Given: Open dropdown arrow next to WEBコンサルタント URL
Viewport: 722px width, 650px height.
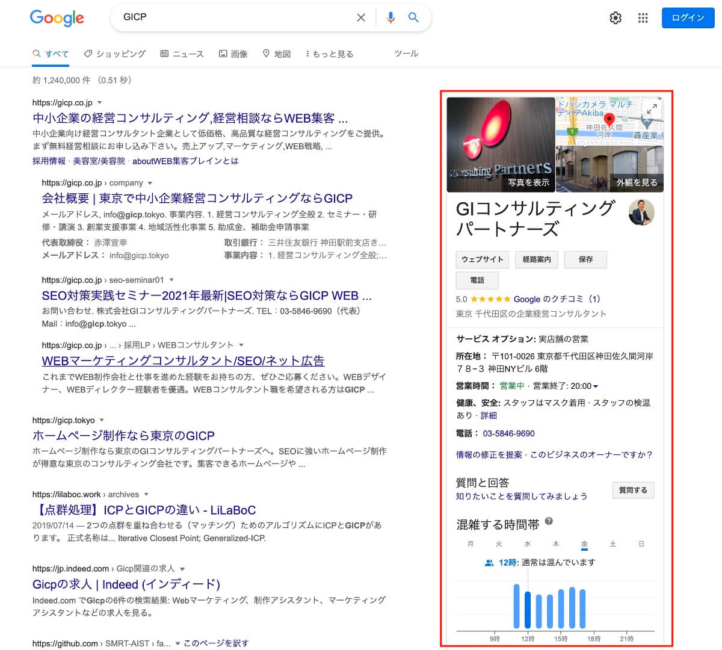Looking at the screenshot, I should coord(241,345).
